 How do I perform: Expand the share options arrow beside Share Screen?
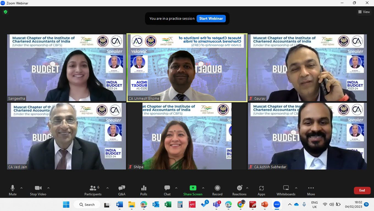(203, 188)
